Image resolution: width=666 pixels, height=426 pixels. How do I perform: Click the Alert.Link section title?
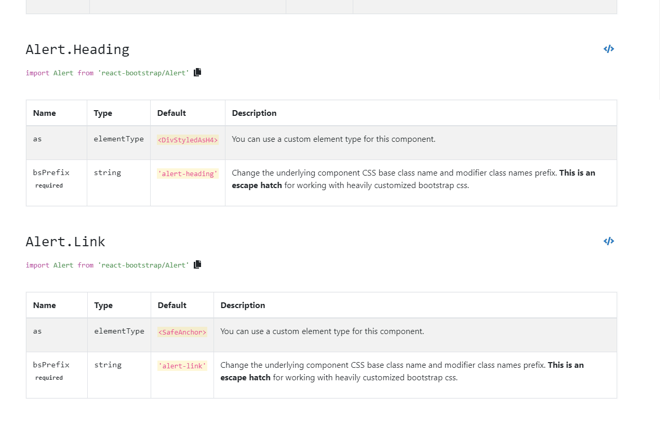[65, 242]
